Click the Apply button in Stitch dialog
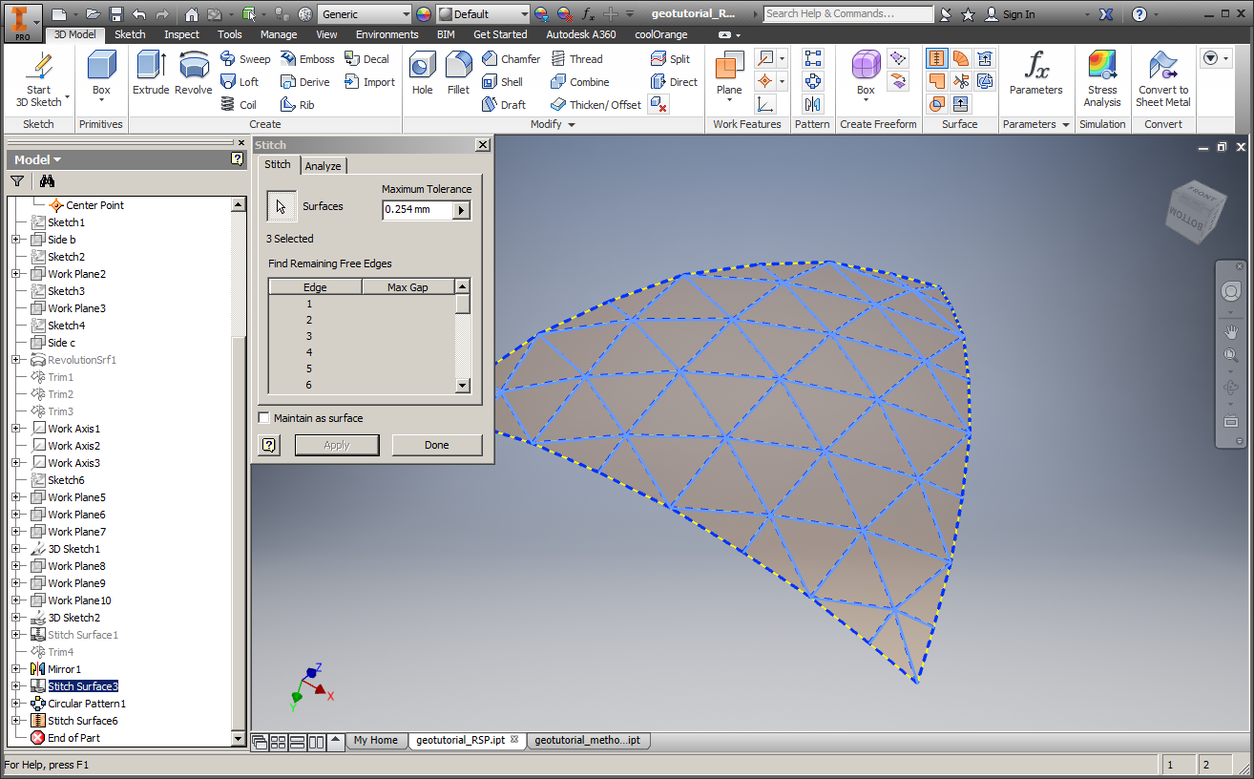 (x=337, y=445)
